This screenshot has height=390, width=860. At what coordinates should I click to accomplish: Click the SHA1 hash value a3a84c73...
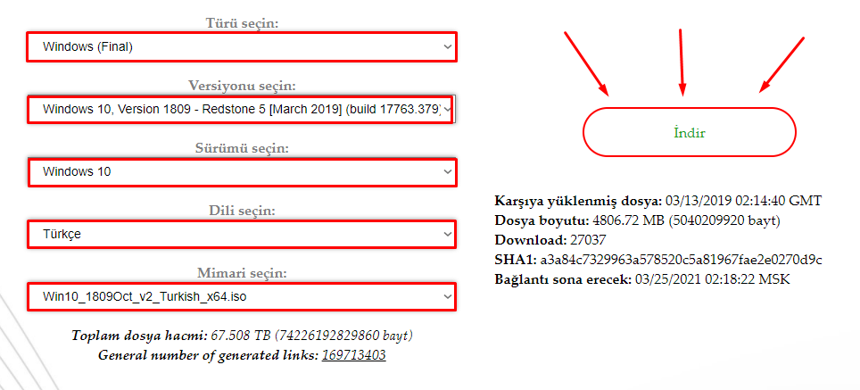pos(681,260)
